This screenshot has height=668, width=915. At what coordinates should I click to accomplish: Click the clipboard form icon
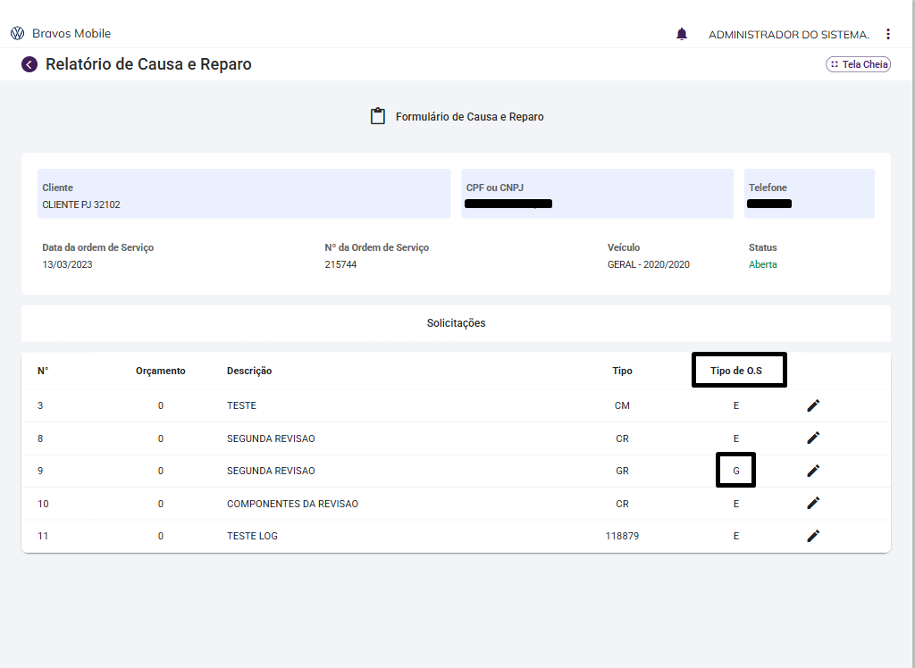(x=378, y=117)
